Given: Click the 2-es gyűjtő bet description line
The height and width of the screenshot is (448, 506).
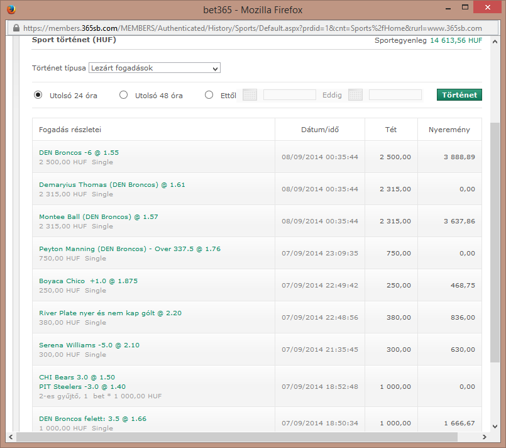Looking at the screenshot, I should [101, 396].
